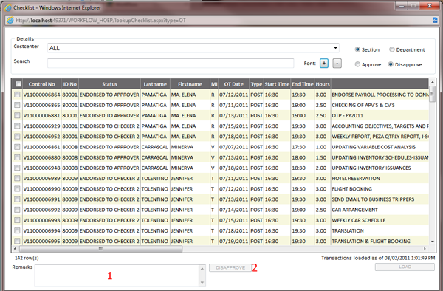Click the LOAD button
The image size is (443, 291).
pos(405,267)
